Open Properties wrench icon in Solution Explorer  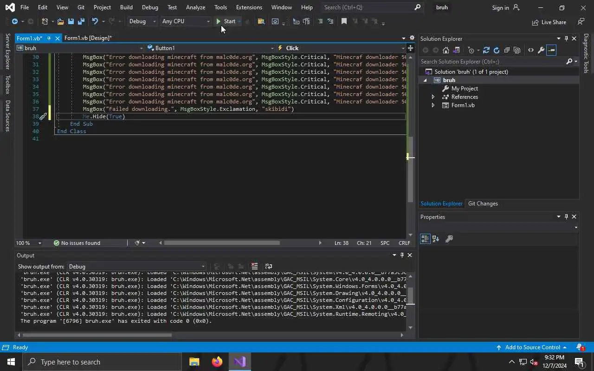(541, 50)
